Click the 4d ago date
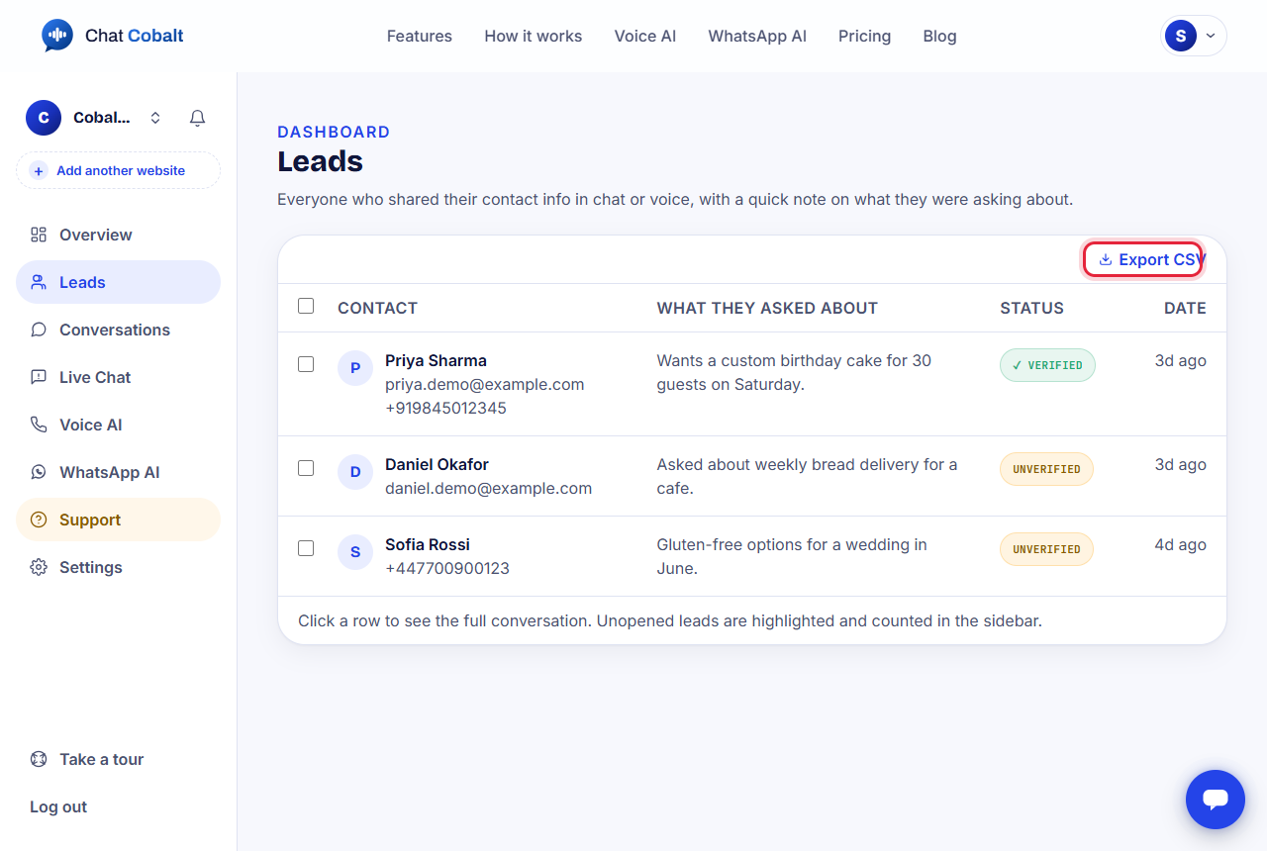 pyautogui.click(x=1180, y=544)
